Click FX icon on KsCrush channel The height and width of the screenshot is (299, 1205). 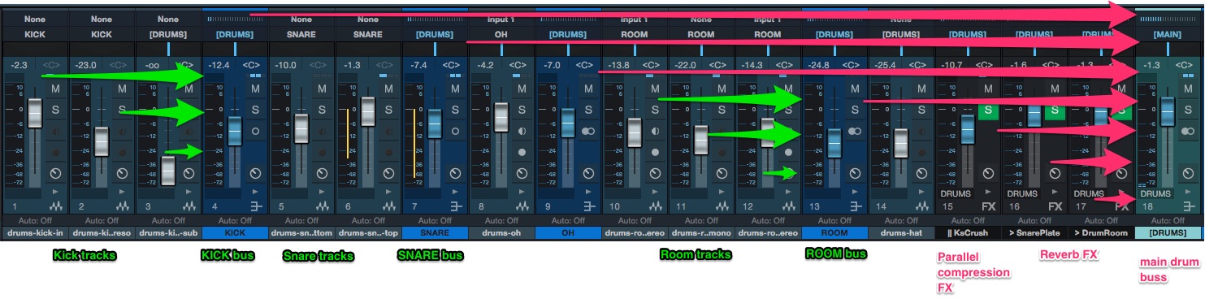click(988, 207)
